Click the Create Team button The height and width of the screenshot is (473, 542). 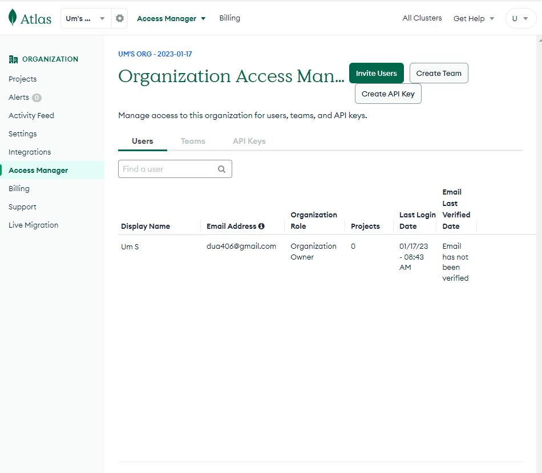439,73
